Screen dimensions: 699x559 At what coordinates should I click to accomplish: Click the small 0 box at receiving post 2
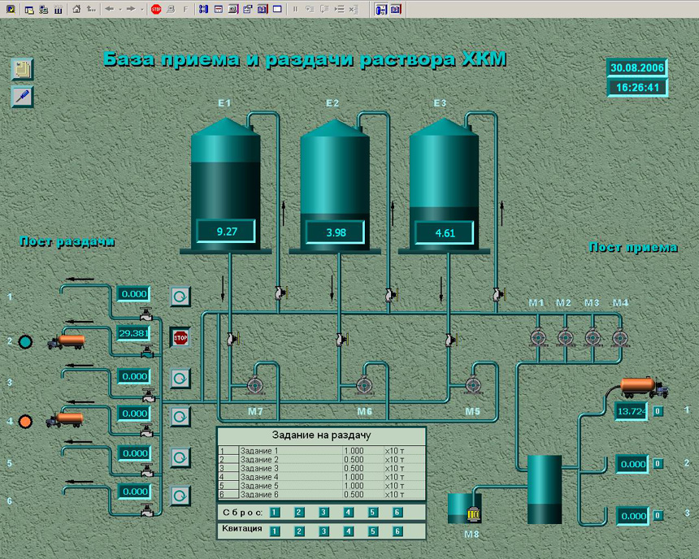[x=658, y=464]
